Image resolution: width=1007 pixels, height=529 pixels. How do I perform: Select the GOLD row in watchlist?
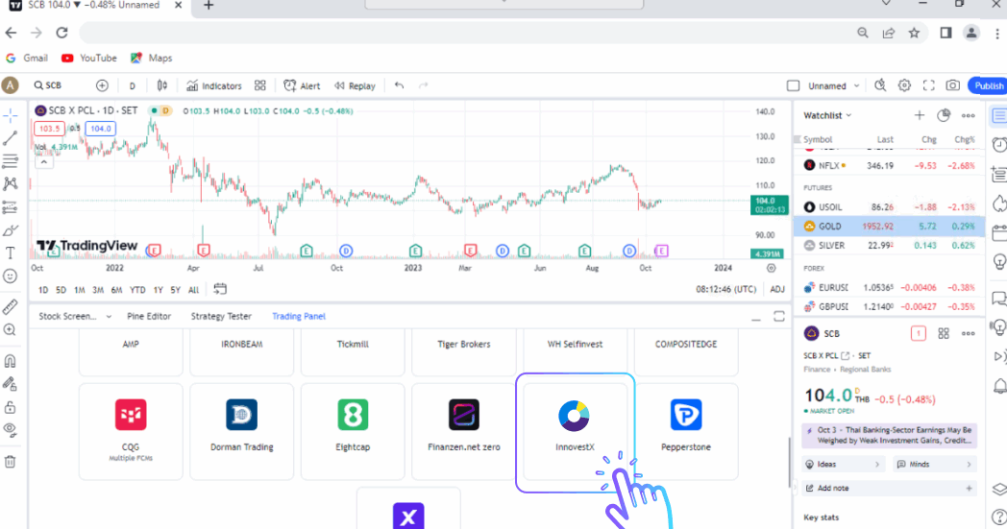(x=890, y=226)
